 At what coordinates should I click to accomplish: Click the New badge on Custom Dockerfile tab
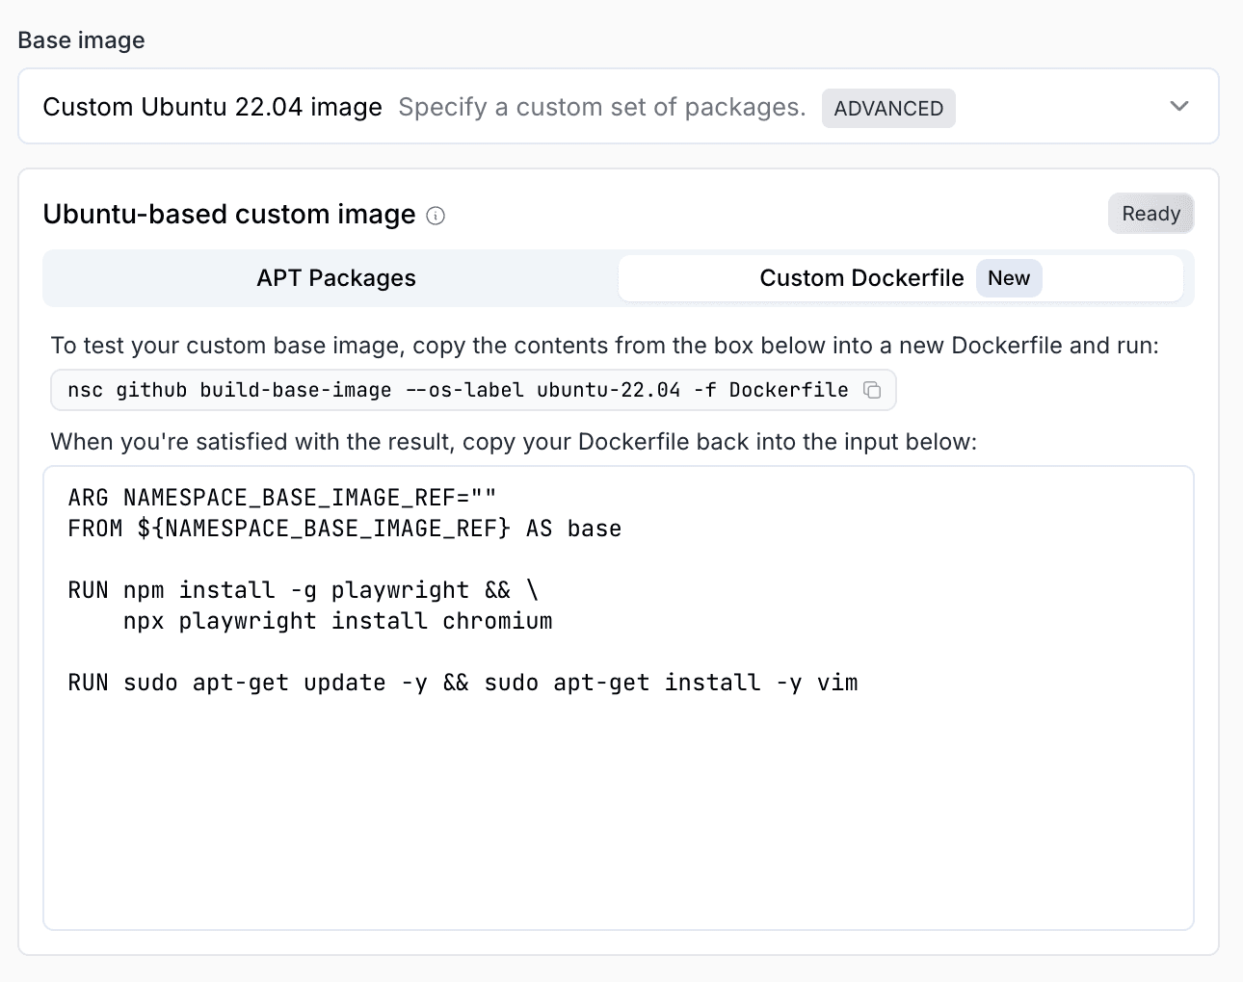coord(1009,277)
